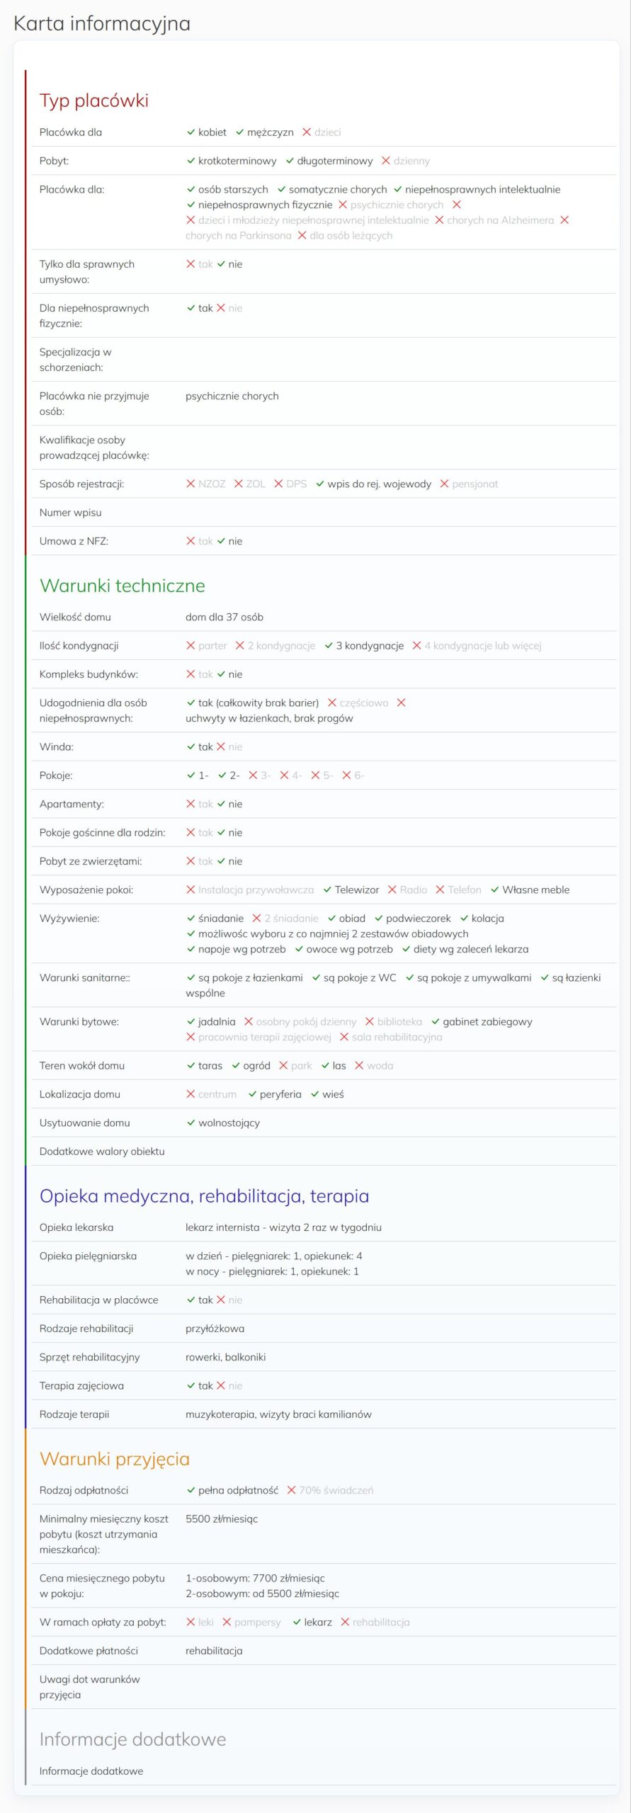Image resolution: width=631 pixels, height=1813 pixels.
Task: Click the "nie" check in the Umowa z NFZ row
Action: coord(221,541)
